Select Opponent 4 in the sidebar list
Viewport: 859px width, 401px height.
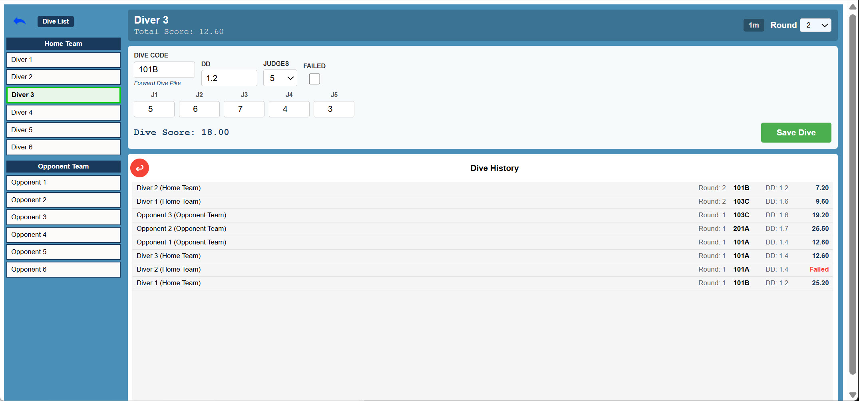(x=64, y=235)
